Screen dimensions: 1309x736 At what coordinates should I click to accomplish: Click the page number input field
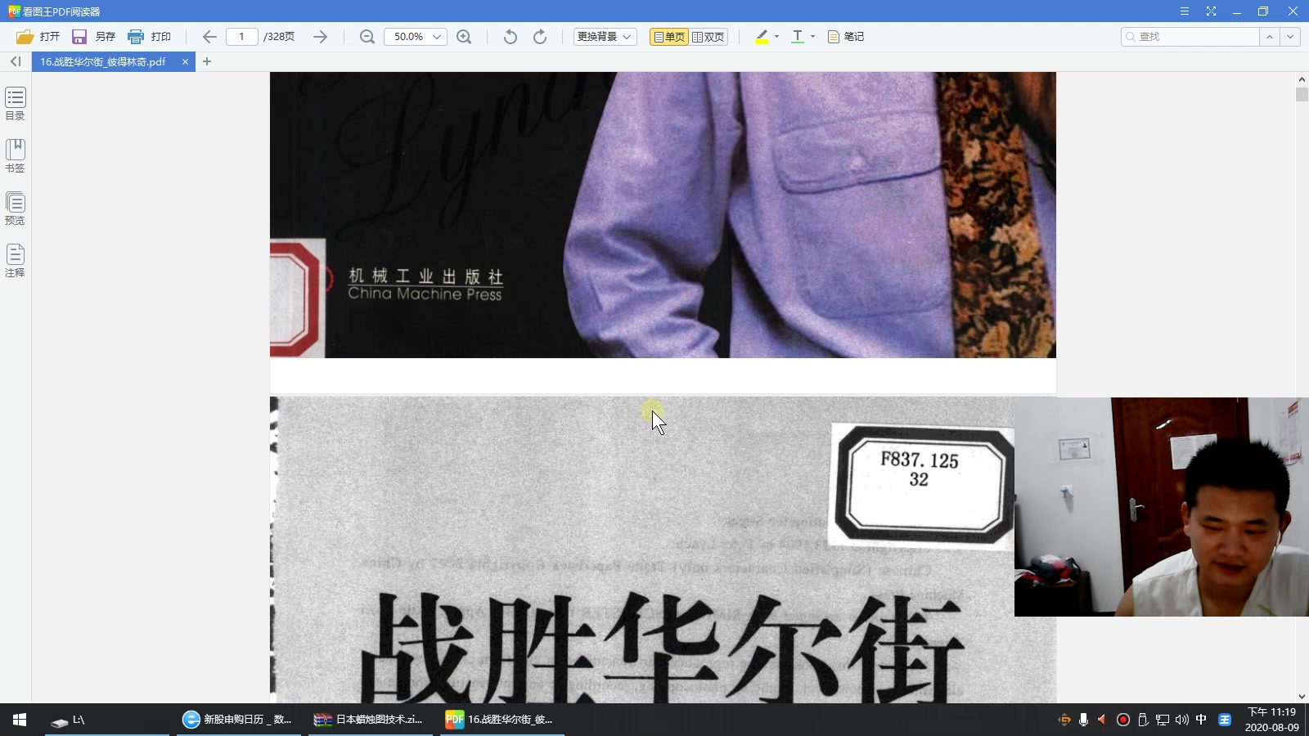[x=241, y=37]
